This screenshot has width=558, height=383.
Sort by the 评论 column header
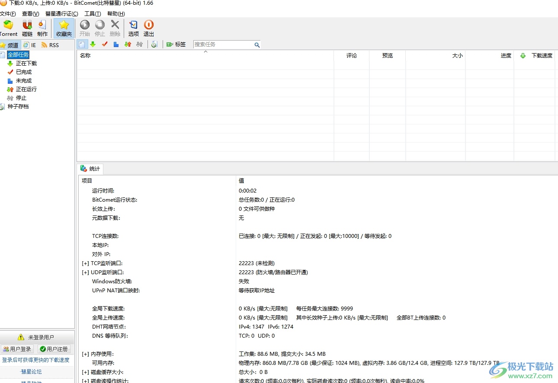(x=352, y=55)
